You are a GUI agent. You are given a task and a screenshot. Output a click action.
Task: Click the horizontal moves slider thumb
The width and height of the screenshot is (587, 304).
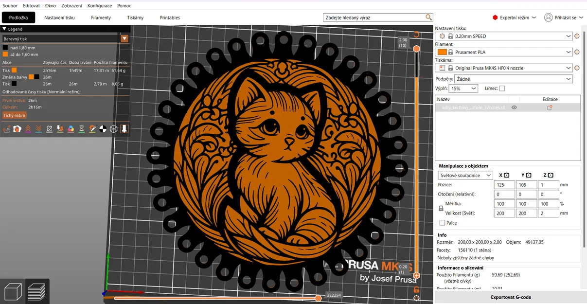[x=319, y=298]
